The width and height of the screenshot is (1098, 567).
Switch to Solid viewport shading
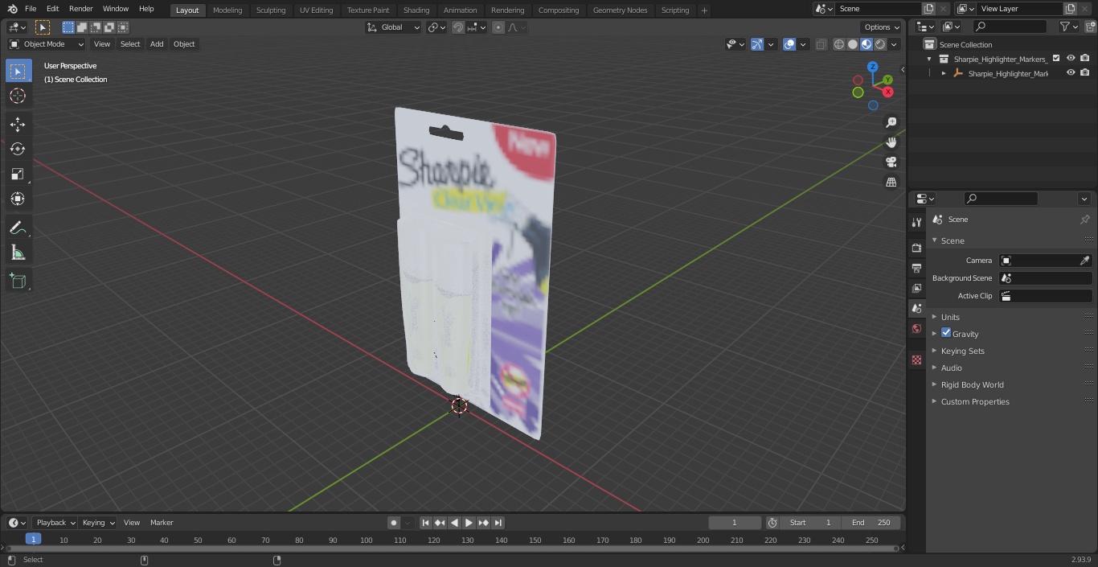tap(853, 44)
